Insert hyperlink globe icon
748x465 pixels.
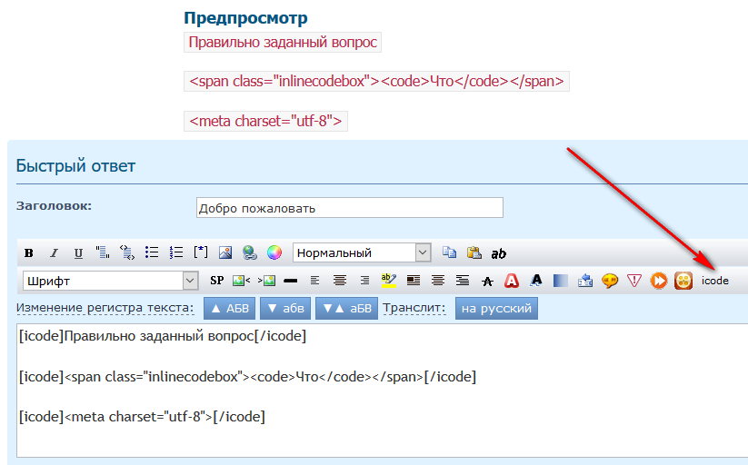[250, 252]
